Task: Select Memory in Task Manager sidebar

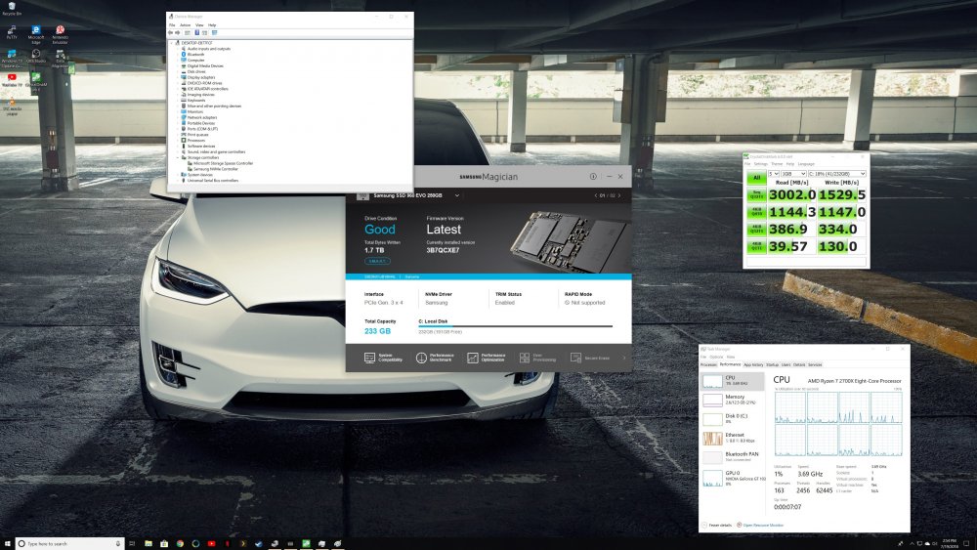Action: [x=732, y=400]
